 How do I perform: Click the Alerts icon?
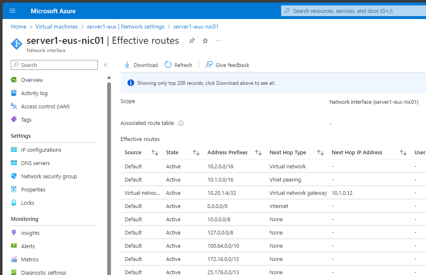coord(14,246)
